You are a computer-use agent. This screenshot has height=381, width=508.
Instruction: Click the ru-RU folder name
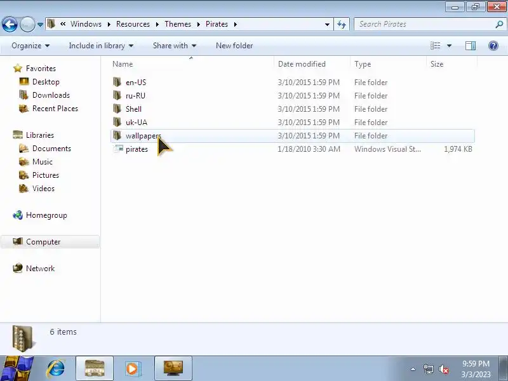pos(135,96)
